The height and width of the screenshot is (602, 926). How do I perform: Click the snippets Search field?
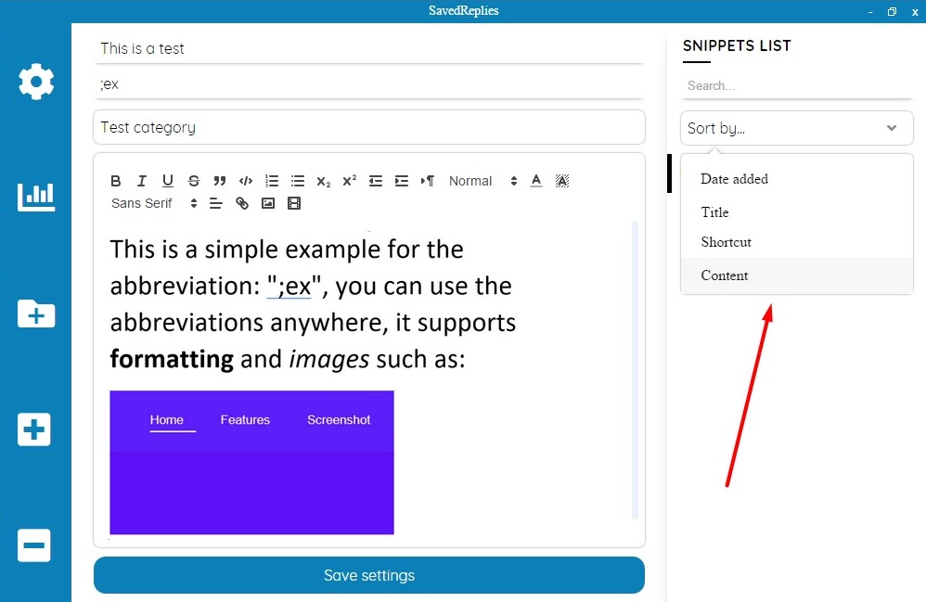click(797, 85)
